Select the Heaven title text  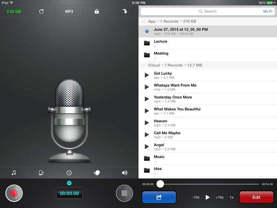pyautogui.click(x=160, y=121)
